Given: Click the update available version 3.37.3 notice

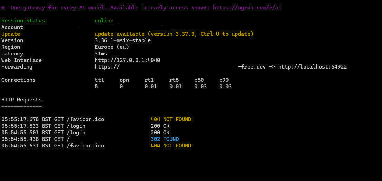Looking at the screenshot, I should pos(174,34).
